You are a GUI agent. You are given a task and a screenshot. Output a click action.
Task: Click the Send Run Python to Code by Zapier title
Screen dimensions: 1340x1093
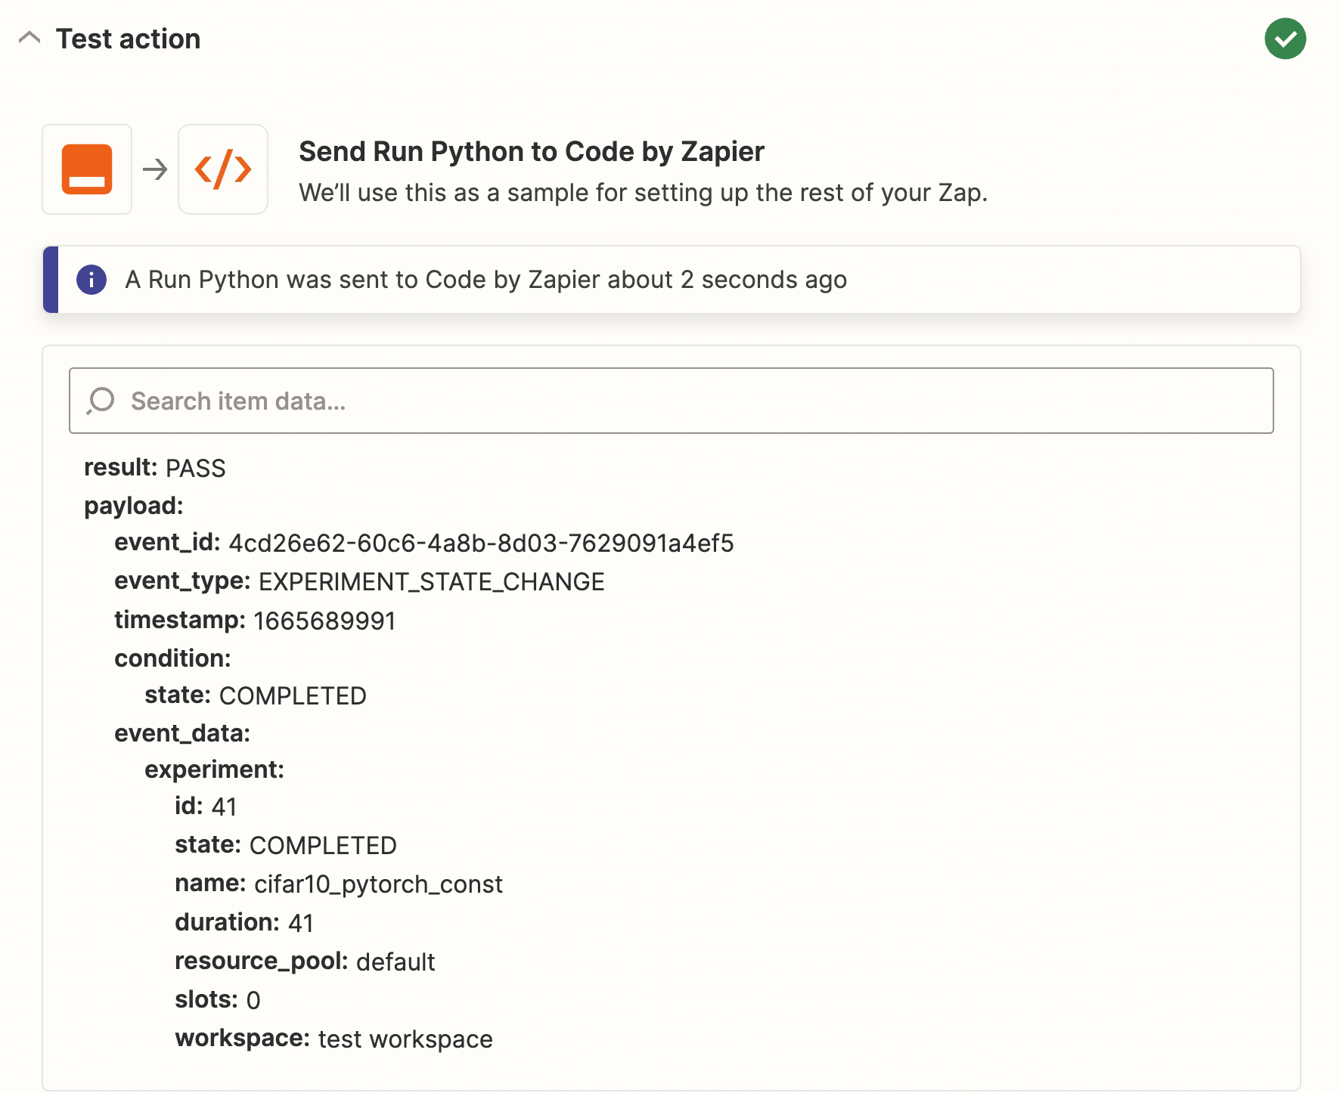point(532,152)
